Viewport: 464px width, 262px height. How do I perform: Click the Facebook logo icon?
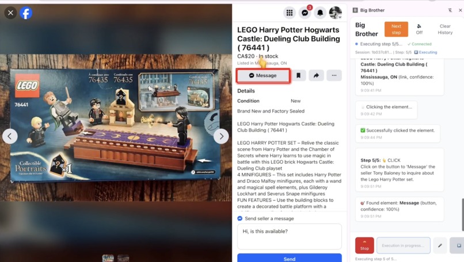(x=26, y=13)
